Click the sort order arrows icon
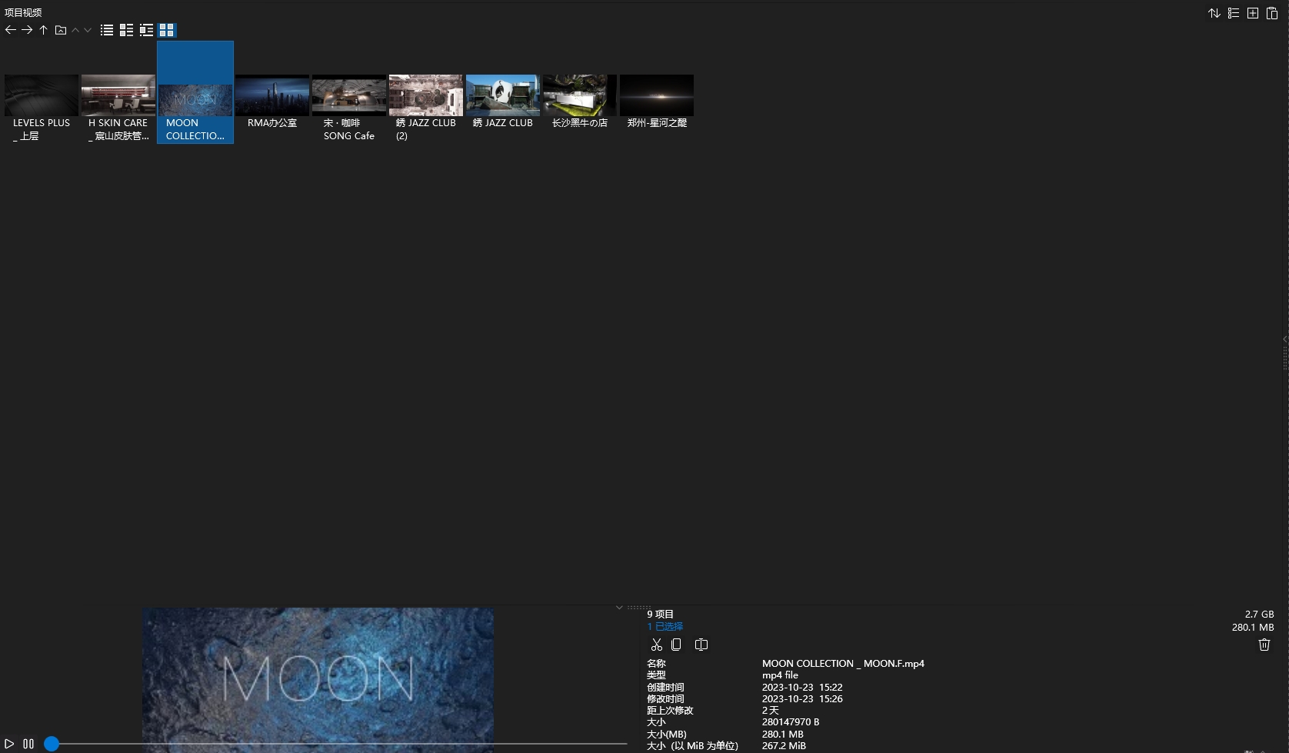Screen dimensions: 1289x753 (1214, 13)
